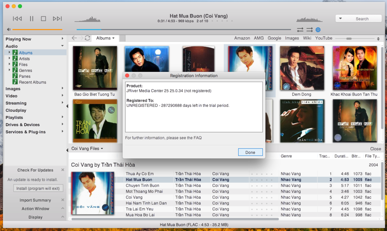Go back using the left arrow
The height and width of the screenshot is (231, 387).
click(74, 38)
